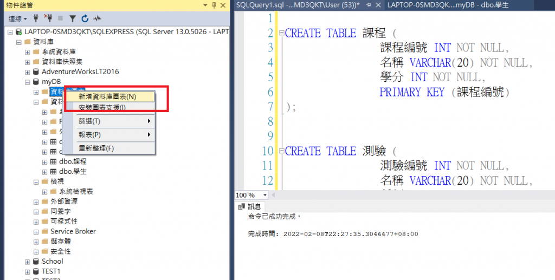Open Activity Monitor via the pulse-line icon
Image resolution: width=555 pixels, height=280 pixels.
pos(97,18)
